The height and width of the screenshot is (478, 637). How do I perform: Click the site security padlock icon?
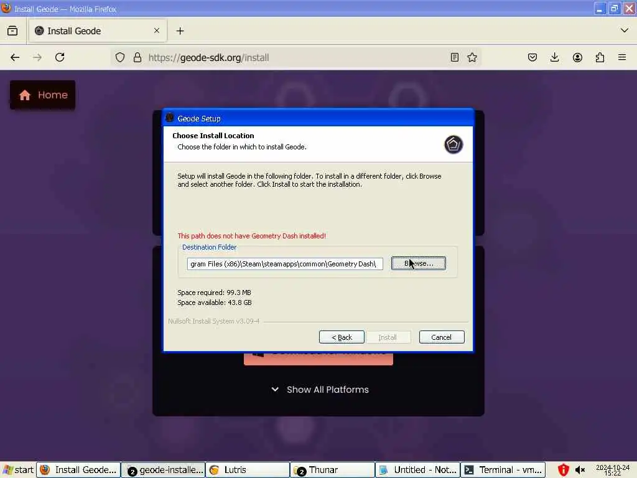tap(137, 57)
